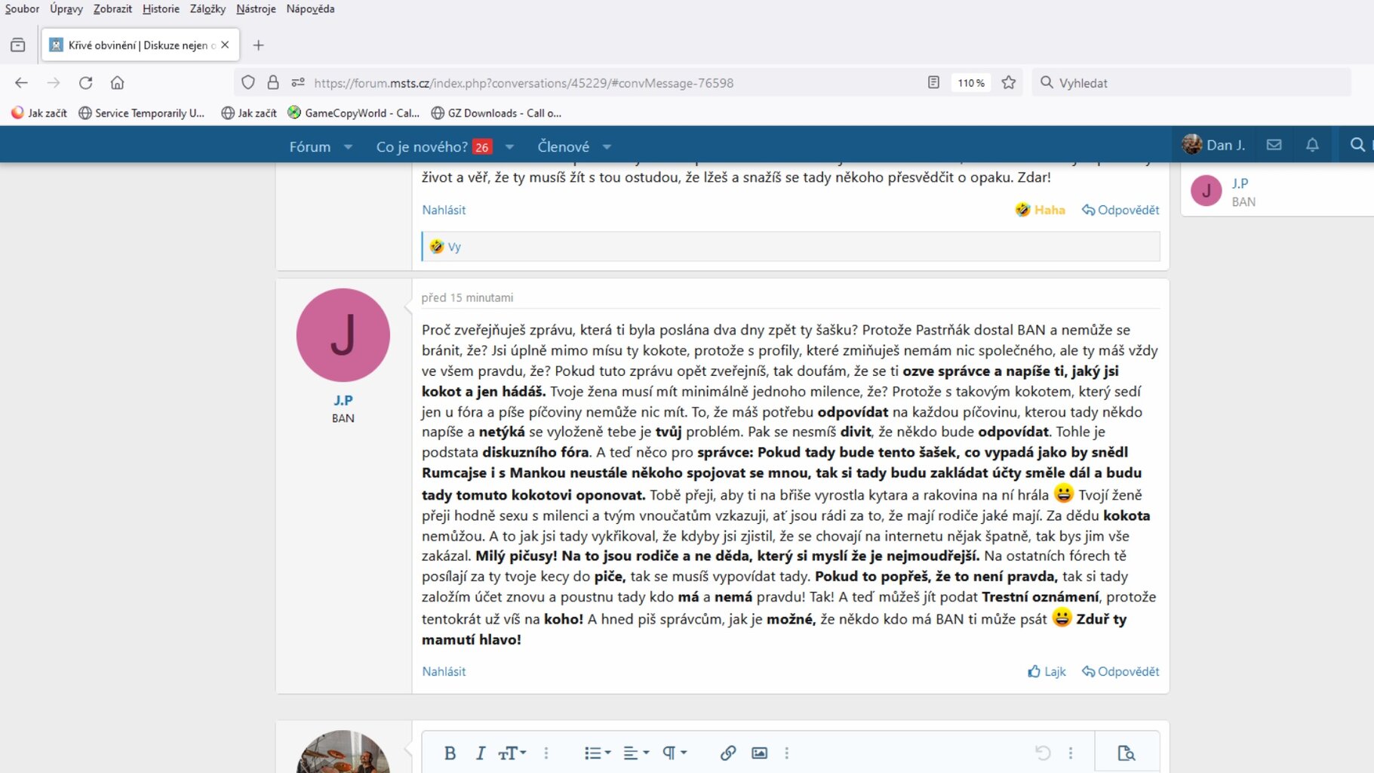
Task: Open the Záložky menu
Action: (207, 9)
